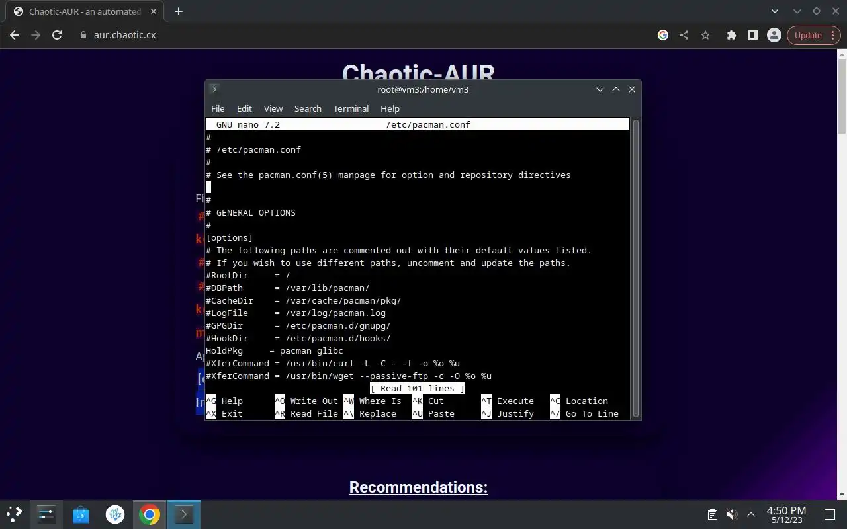Minimize the terminal window

tap(600, 89)
